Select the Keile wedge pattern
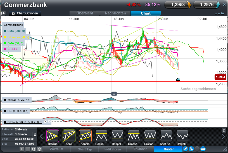Screen dimensions: 228x153 point(69,136)
